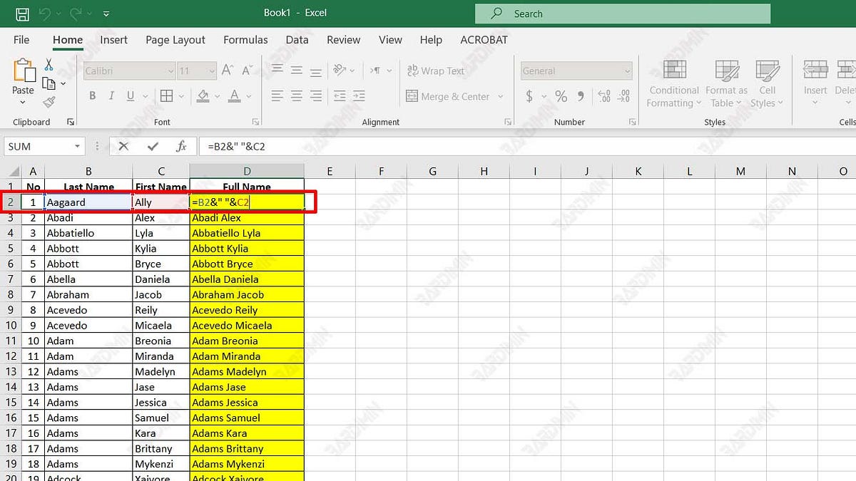Viewport: 856px width, 481px height.
Task: Open the Data ribbon tab
Action: click(297, 40)
